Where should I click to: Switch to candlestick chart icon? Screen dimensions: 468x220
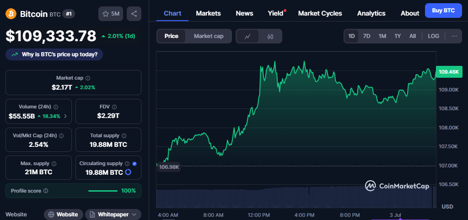tap(270, 36)
